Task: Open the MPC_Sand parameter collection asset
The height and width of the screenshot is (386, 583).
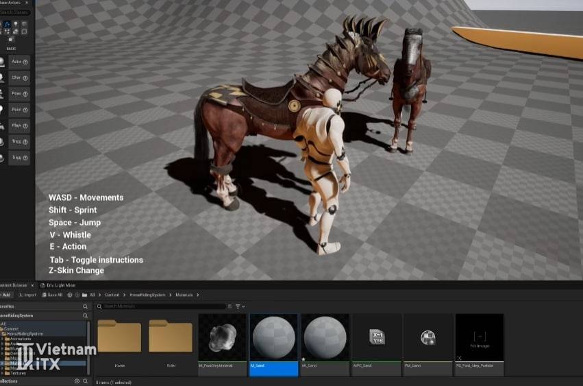Action: pos(376,337)
